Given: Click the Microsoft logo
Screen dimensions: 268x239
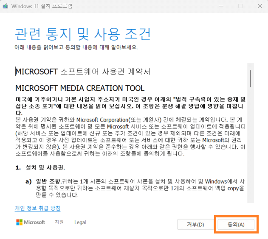Looking at the screenshot, I should point(31,222).
